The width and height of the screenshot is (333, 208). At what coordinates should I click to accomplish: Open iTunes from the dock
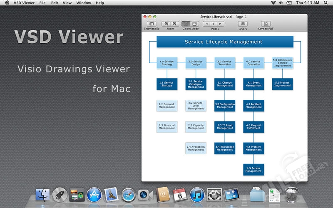196,194
